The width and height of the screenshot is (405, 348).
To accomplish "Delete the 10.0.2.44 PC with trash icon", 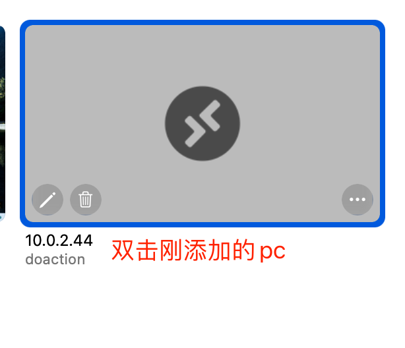I will (86, 199).
